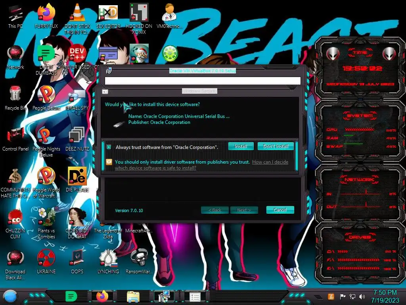Open the Start orb on taskbar
Viewport: 406px width, 305px height.
[x=10, y=296]
